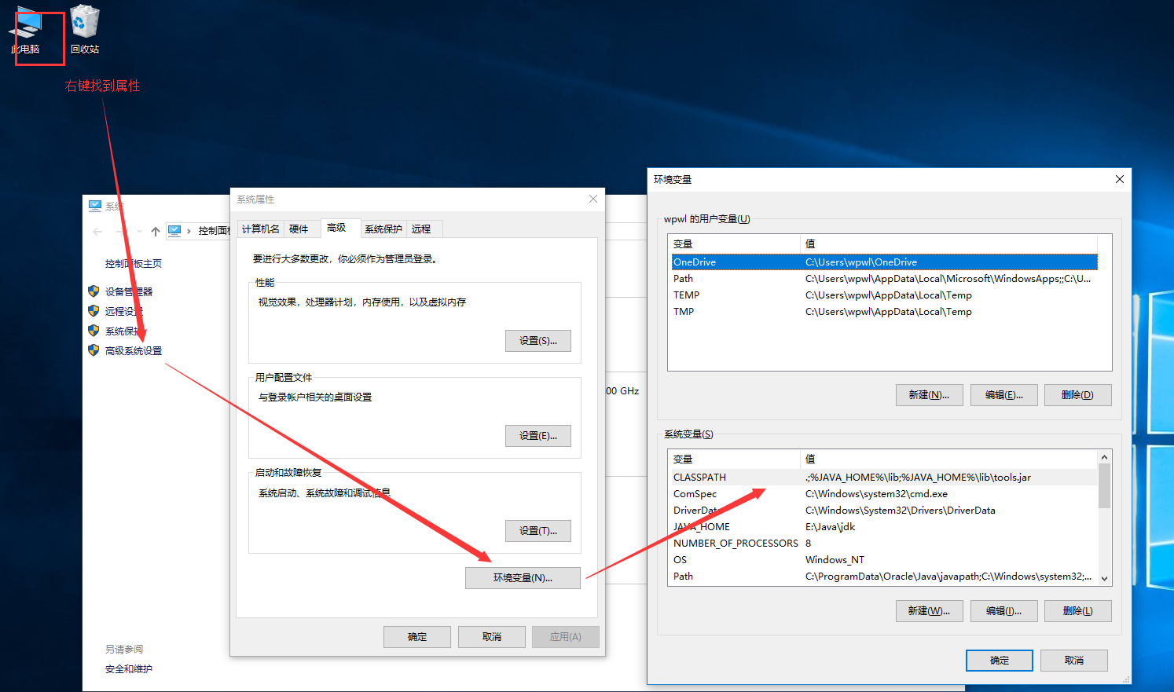This screenshot has height=692, width=1174.
Task: Click the system variables scrollbar down arrow
Action: 1103,579
